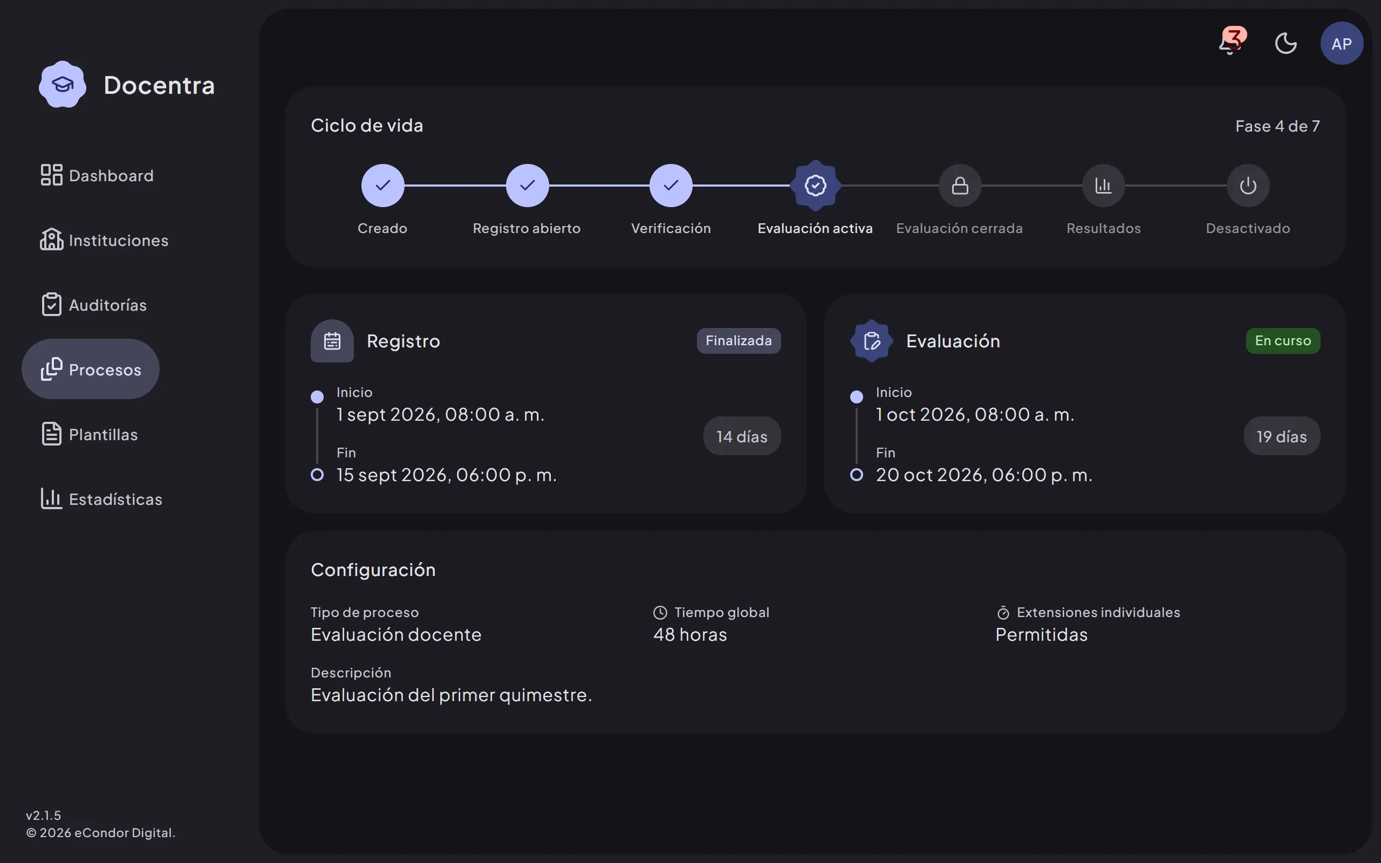Click the Docentra brand name
1381x863 pixels.
tap(159, 85)
